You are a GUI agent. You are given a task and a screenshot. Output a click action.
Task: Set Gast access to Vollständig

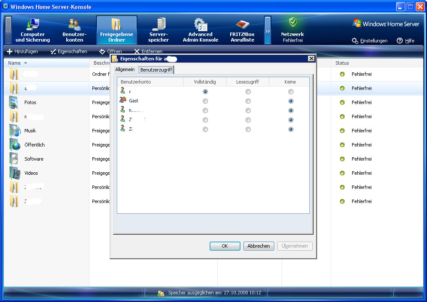[x=205, y=101]
